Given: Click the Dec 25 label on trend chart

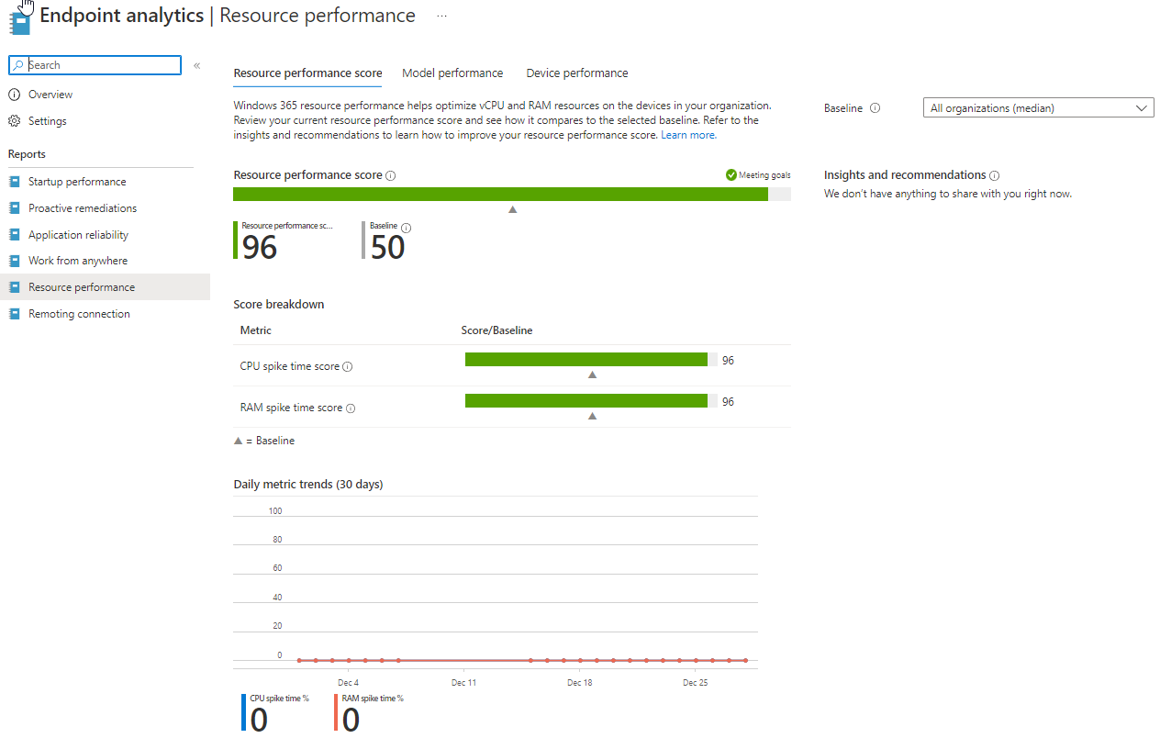Looking at the screenshot, I should (x=696, y=683).
